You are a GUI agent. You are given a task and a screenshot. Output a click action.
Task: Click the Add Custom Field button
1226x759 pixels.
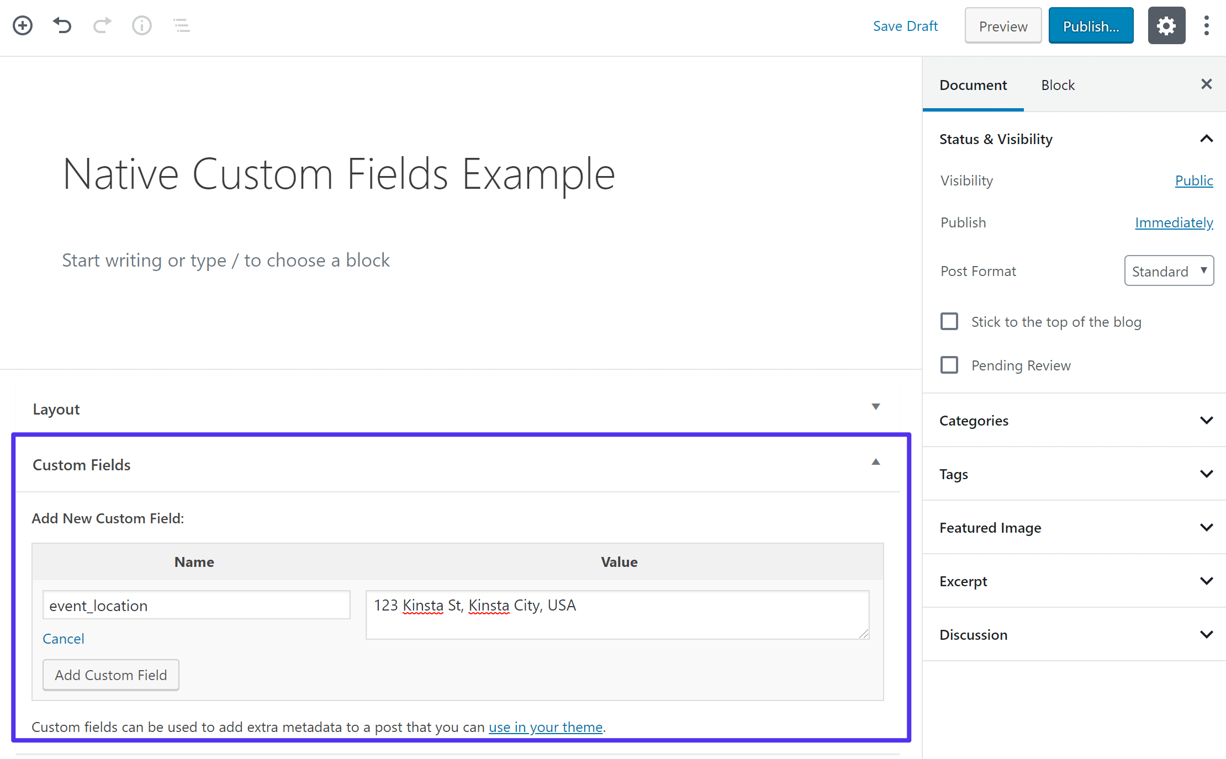pyautogui.click(x=110, y=675)
